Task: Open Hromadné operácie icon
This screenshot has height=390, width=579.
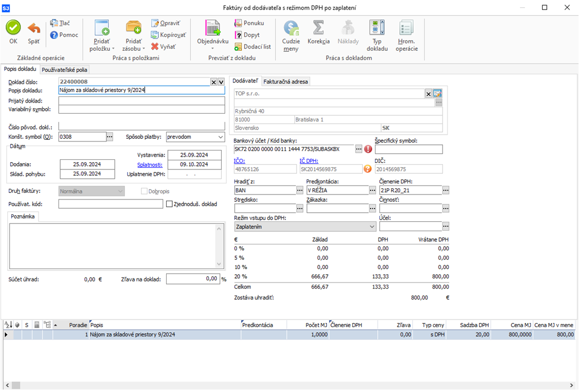Action: click(x=407, y=28)
